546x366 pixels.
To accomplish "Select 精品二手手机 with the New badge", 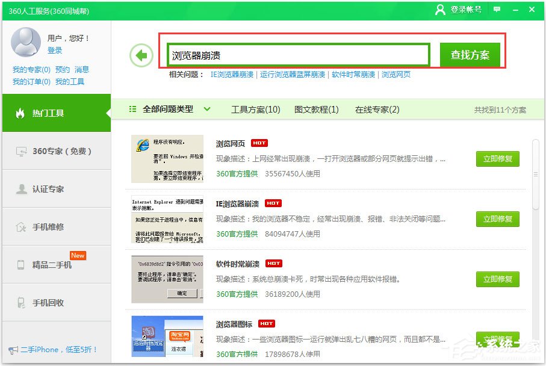I will tap(52, 265).
